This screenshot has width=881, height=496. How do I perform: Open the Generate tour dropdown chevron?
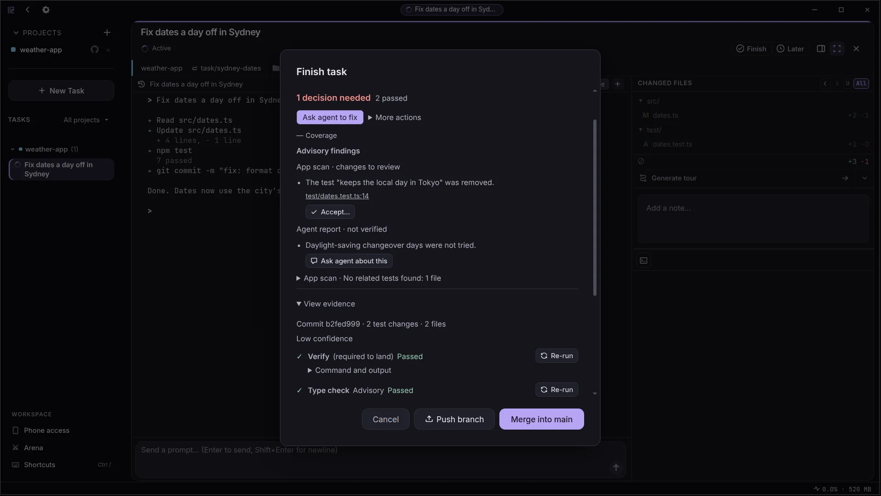tap(865, 178)
